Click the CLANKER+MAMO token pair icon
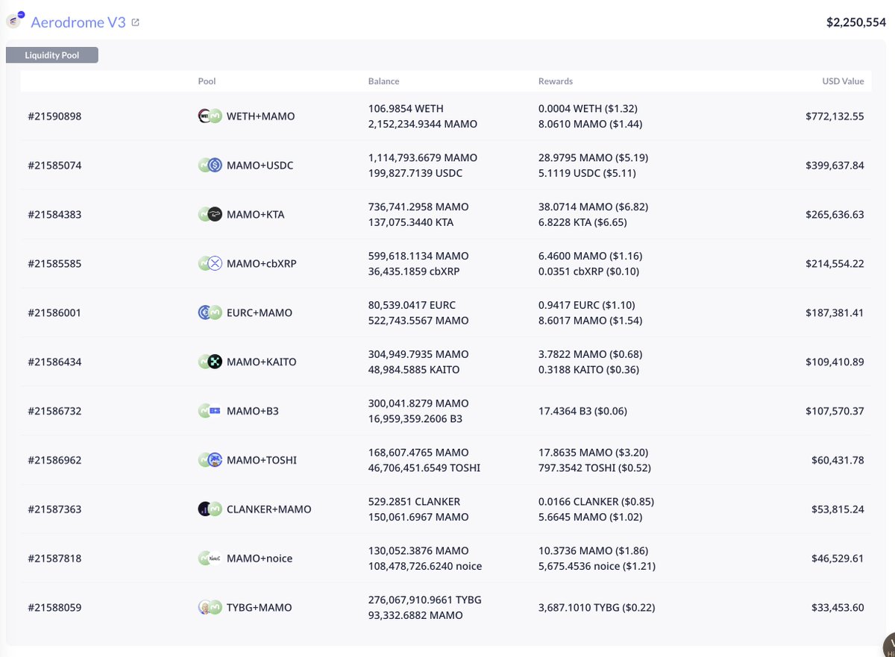Viewport: 895px width, 657px height. pyautogui.click(x=210, y=509)
